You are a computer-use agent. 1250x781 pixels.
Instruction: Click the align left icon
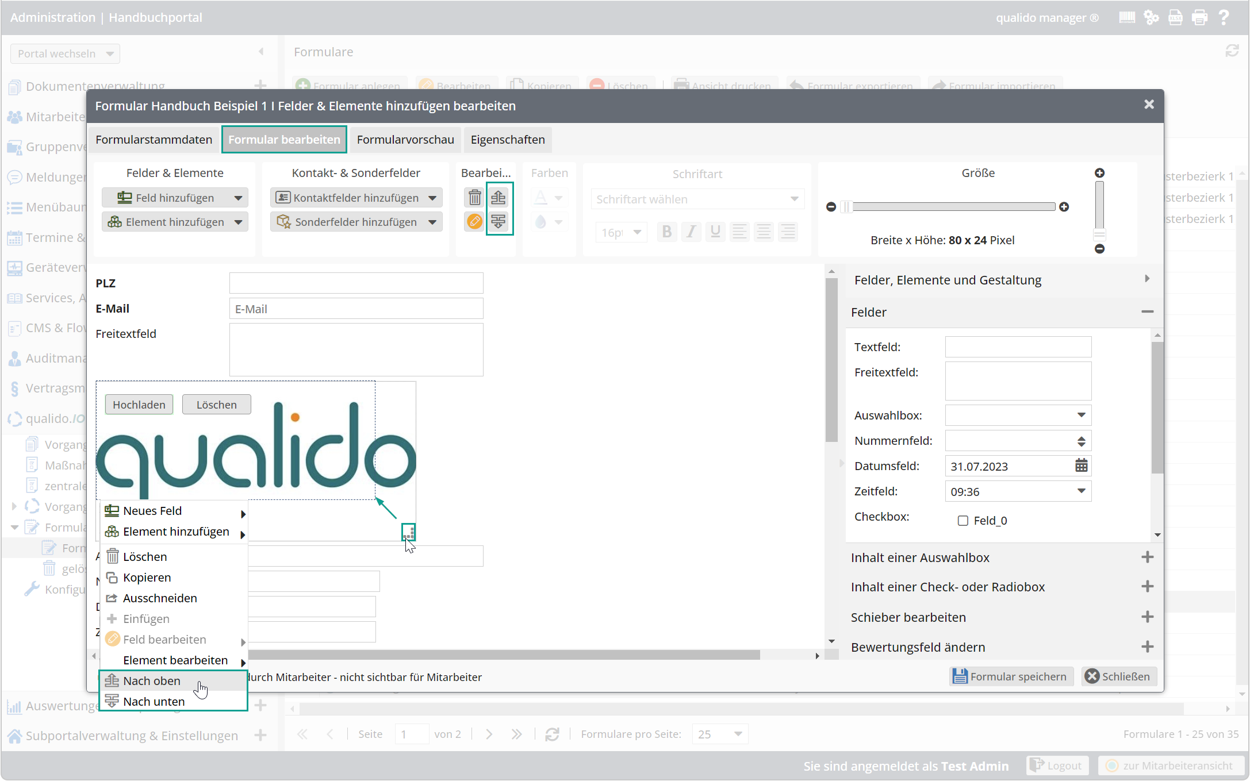tap(739, 232)
